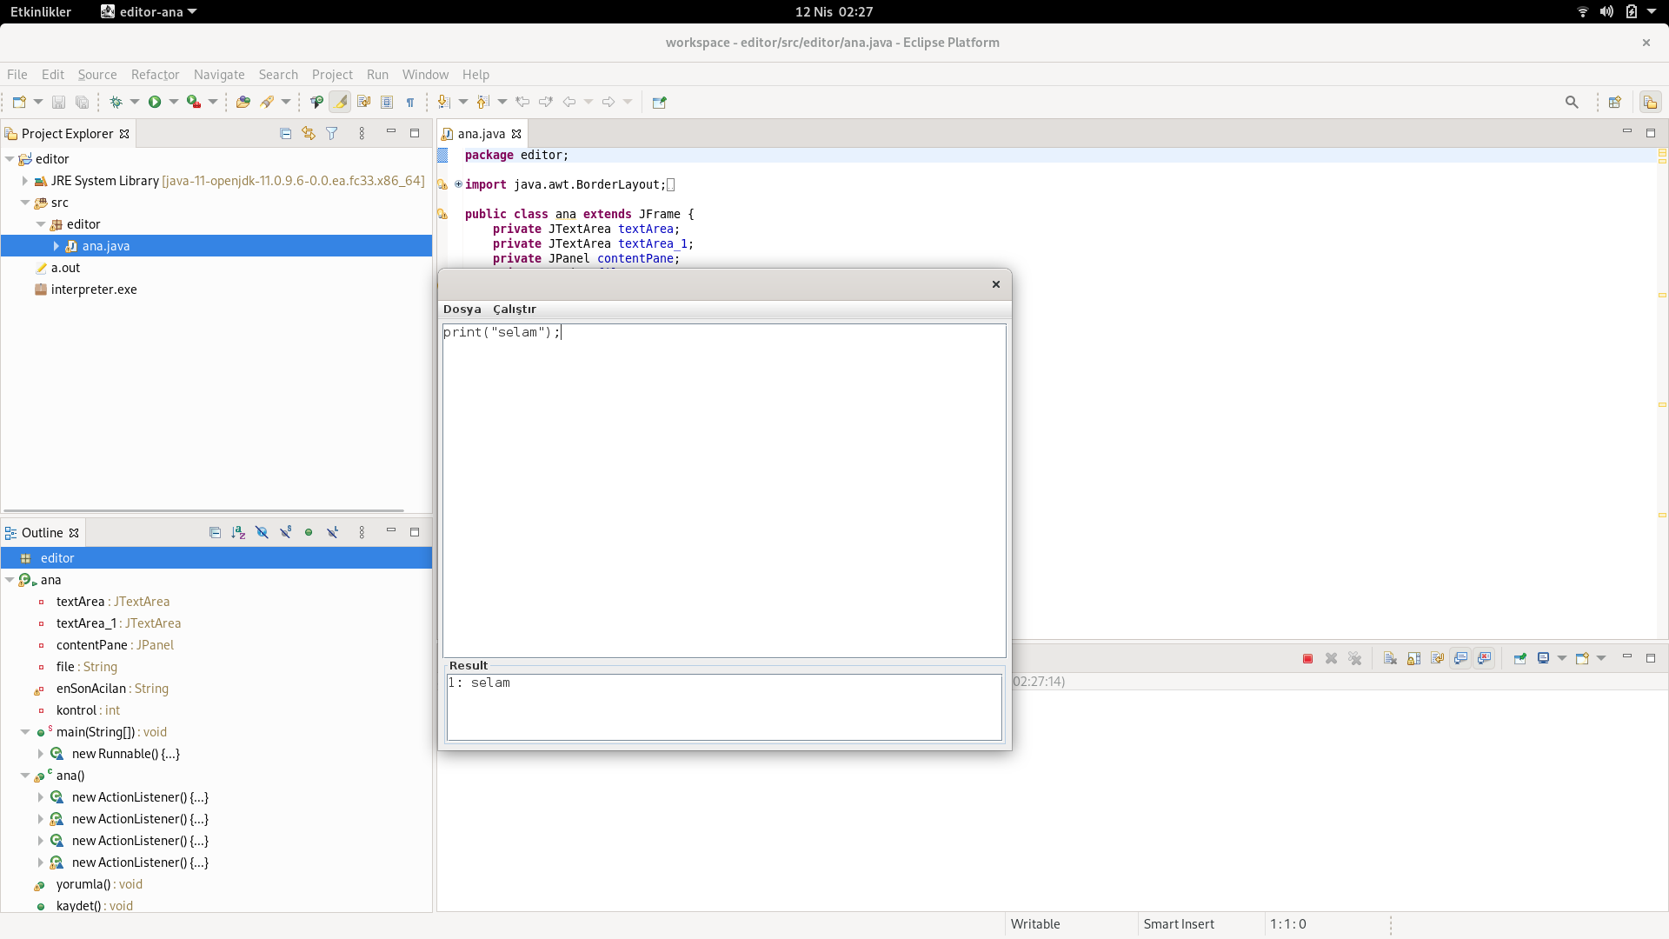Viewport: 1669px width, 939px height.
Task: Open dropdown arrow next to Run button
Action: [x=174, y=102]
